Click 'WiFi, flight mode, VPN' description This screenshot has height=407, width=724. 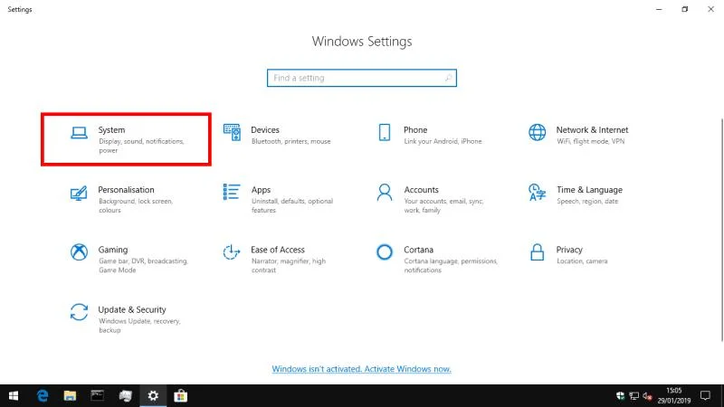tap(591, 141)
